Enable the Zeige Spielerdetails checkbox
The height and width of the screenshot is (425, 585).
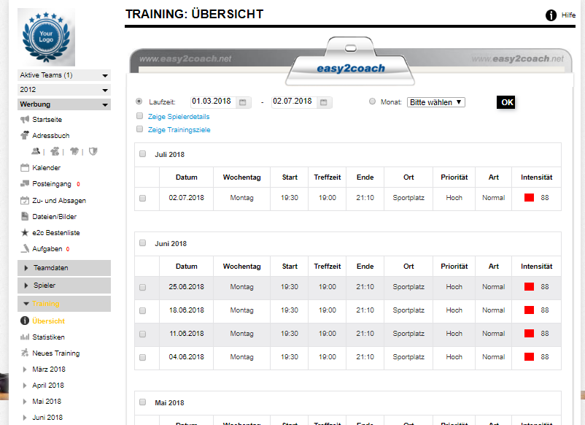click(139, 116)
